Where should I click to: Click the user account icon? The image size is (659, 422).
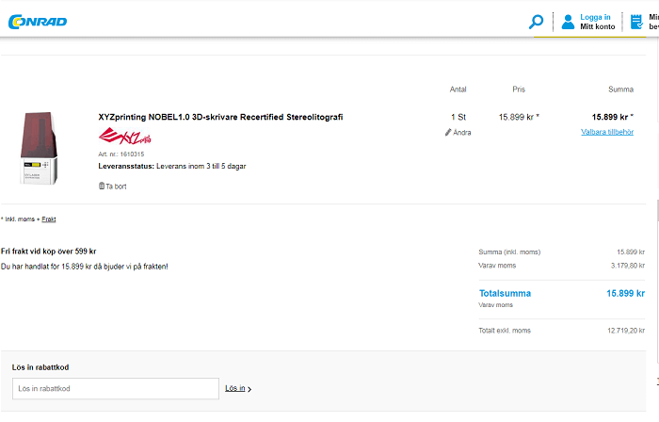click(568, 22)
